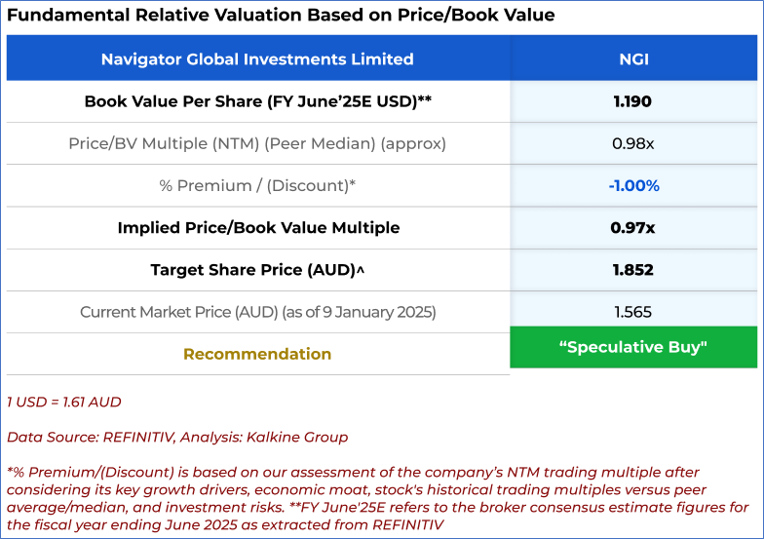Select the 'Current Market Price (AUD) (as of 9 January 2025)' label

tap(257, 312)
